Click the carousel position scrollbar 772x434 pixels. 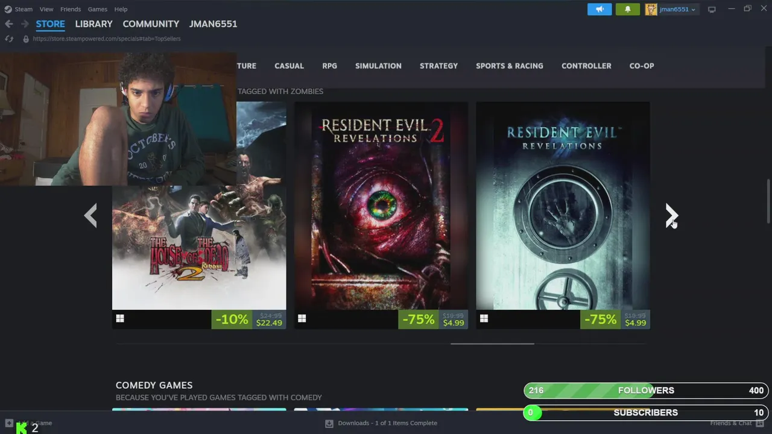coord(492,344)
